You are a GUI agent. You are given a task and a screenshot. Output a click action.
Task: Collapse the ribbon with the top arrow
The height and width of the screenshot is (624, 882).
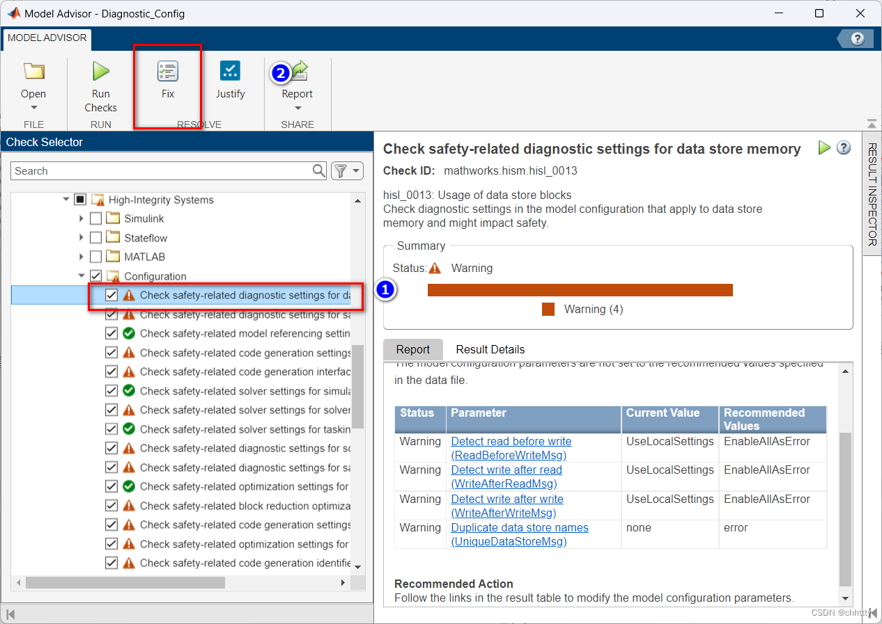(x=872, y=124)
